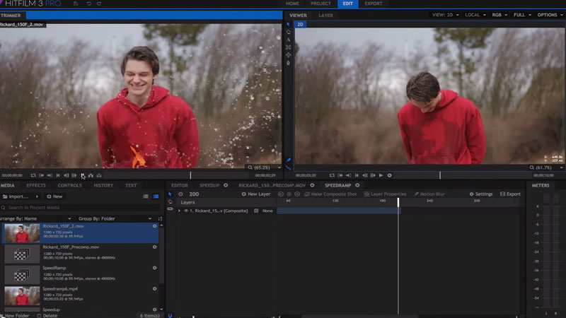Viewport: 566px width, 318px height.
Task: Expand the Rickard composite layer arrow
Action: (x=179, y=211)
